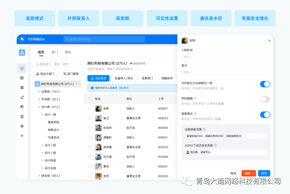
Task: Click the help icon beside 允许以下成员联系高管
Action: pyautogui.click(x=215, y=145)
